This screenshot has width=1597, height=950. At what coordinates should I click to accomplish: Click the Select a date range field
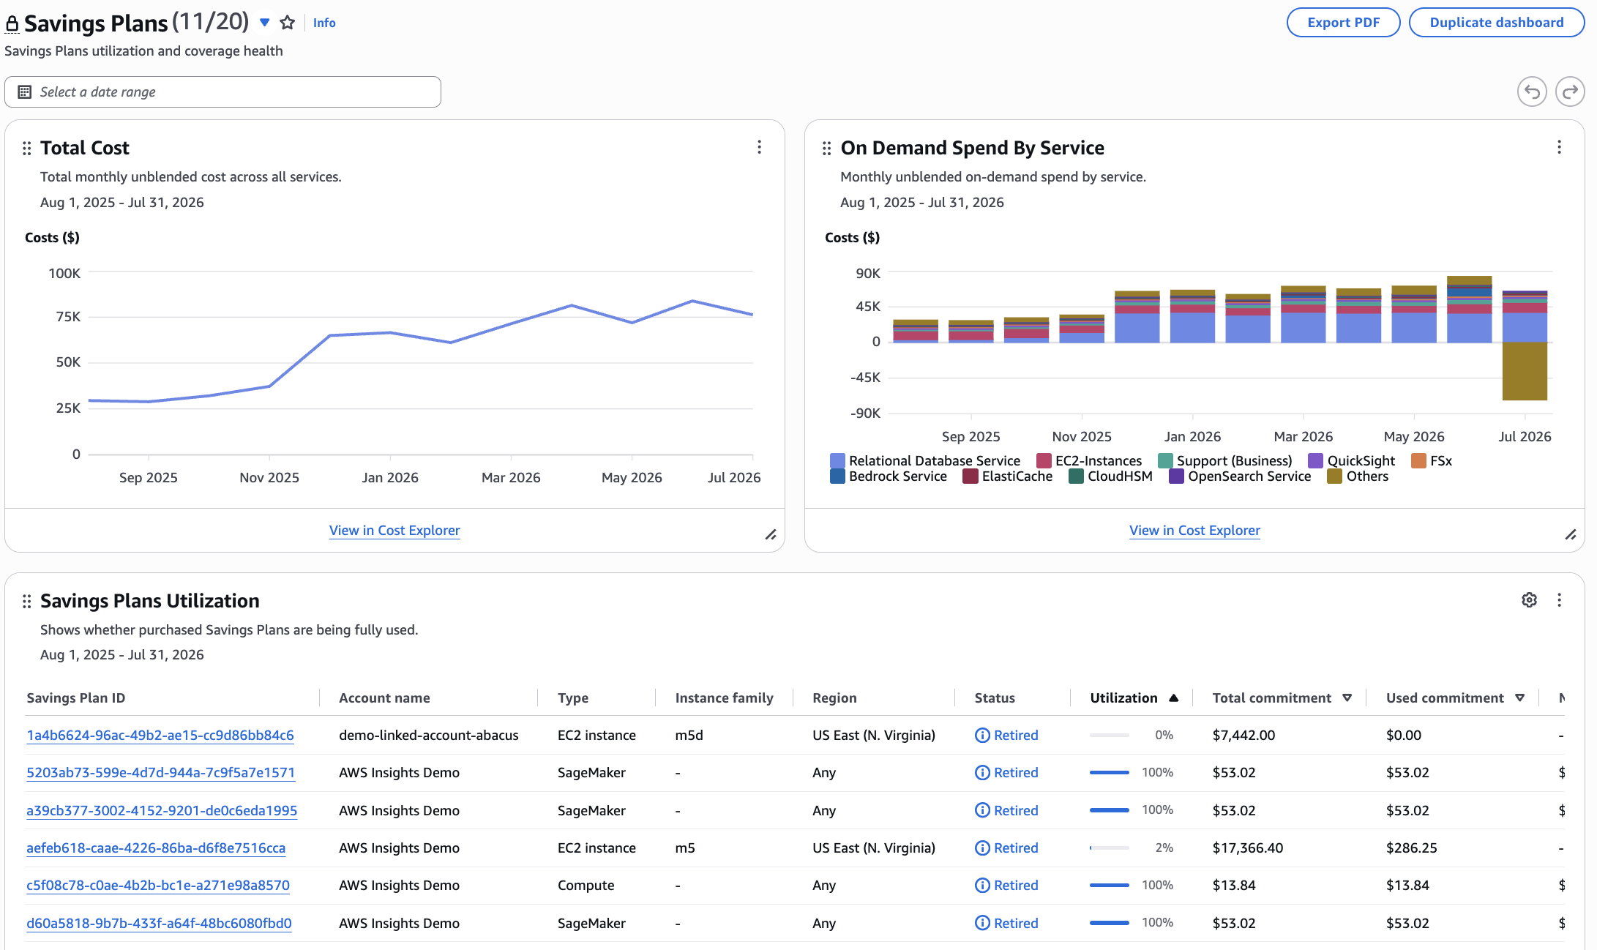(222, 91)
